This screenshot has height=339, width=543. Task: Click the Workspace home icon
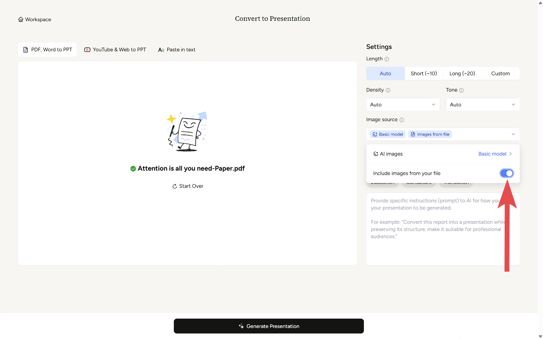pyautogui.click(x=21, y=20)
